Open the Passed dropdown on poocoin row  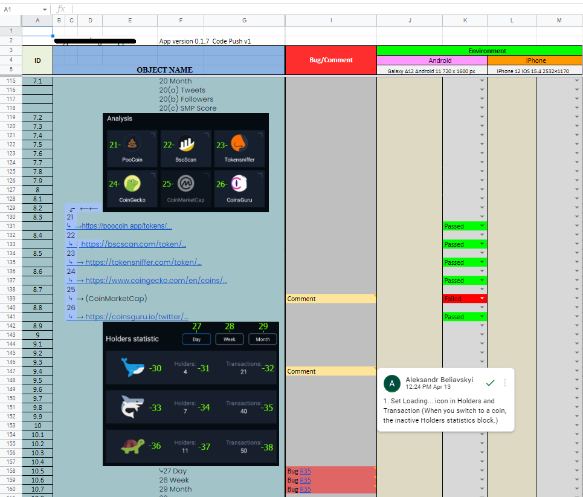[x=482, y=226]
